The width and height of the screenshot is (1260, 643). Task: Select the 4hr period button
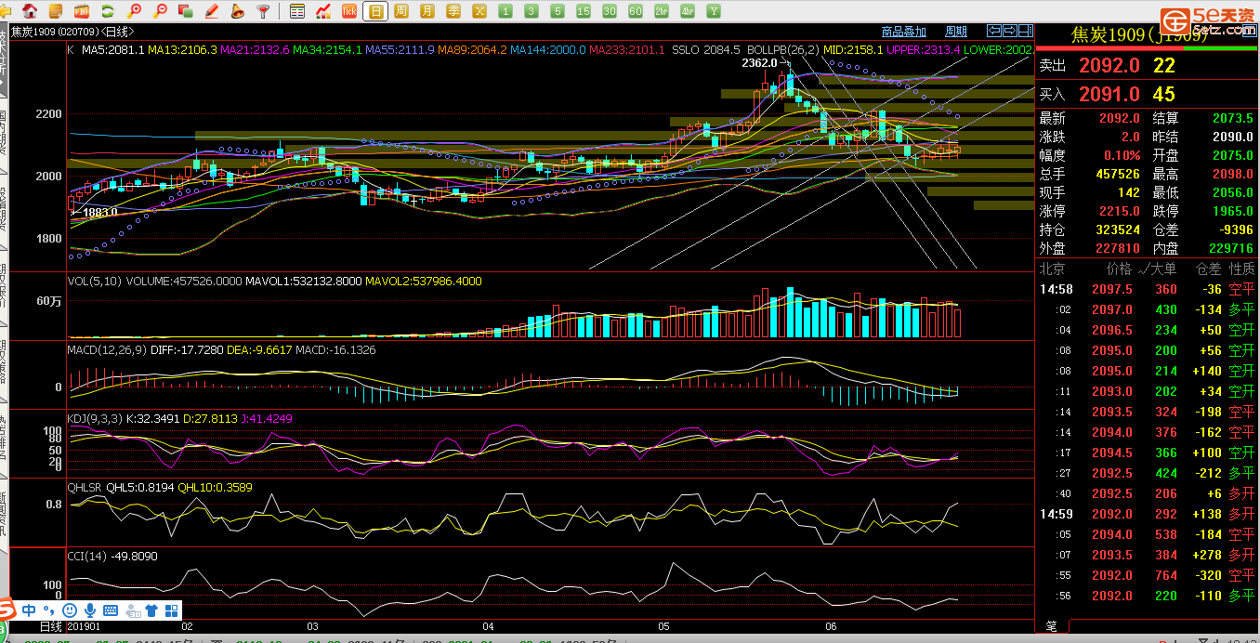(688, 11)
